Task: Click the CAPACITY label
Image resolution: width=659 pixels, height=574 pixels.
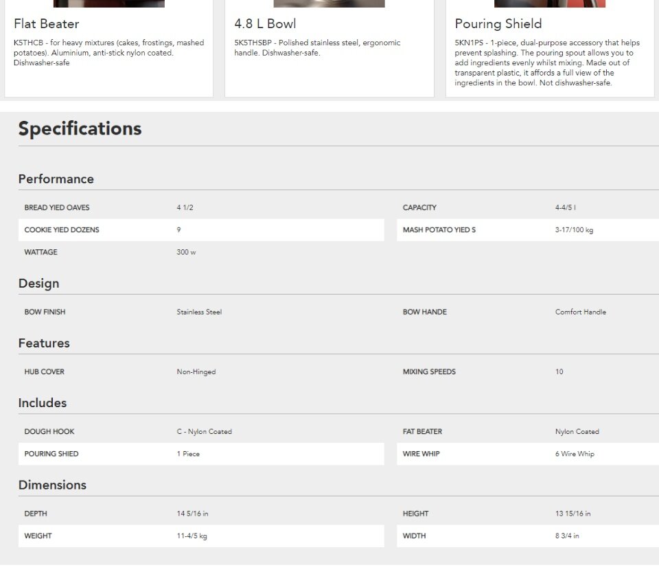Action: [419, 207]
